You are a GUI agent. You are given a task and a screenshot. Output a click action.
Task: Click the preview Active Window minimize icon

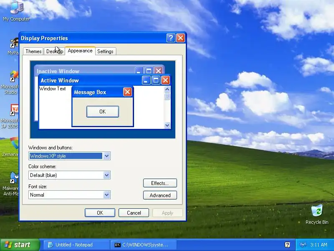146,80
